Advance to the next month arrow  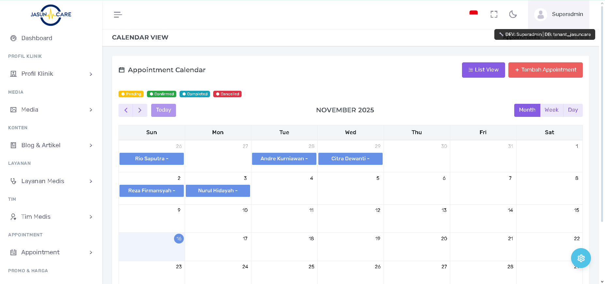[x=140, y=110]
